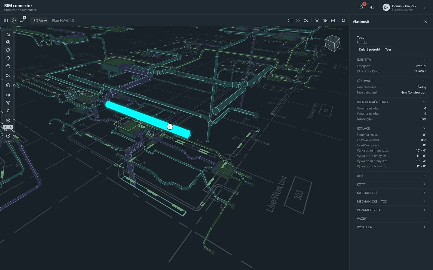Image resolution: width=433 pixels, height=270 pixels.
Task: Open the viewer settings gear
Action: [8, 120]
